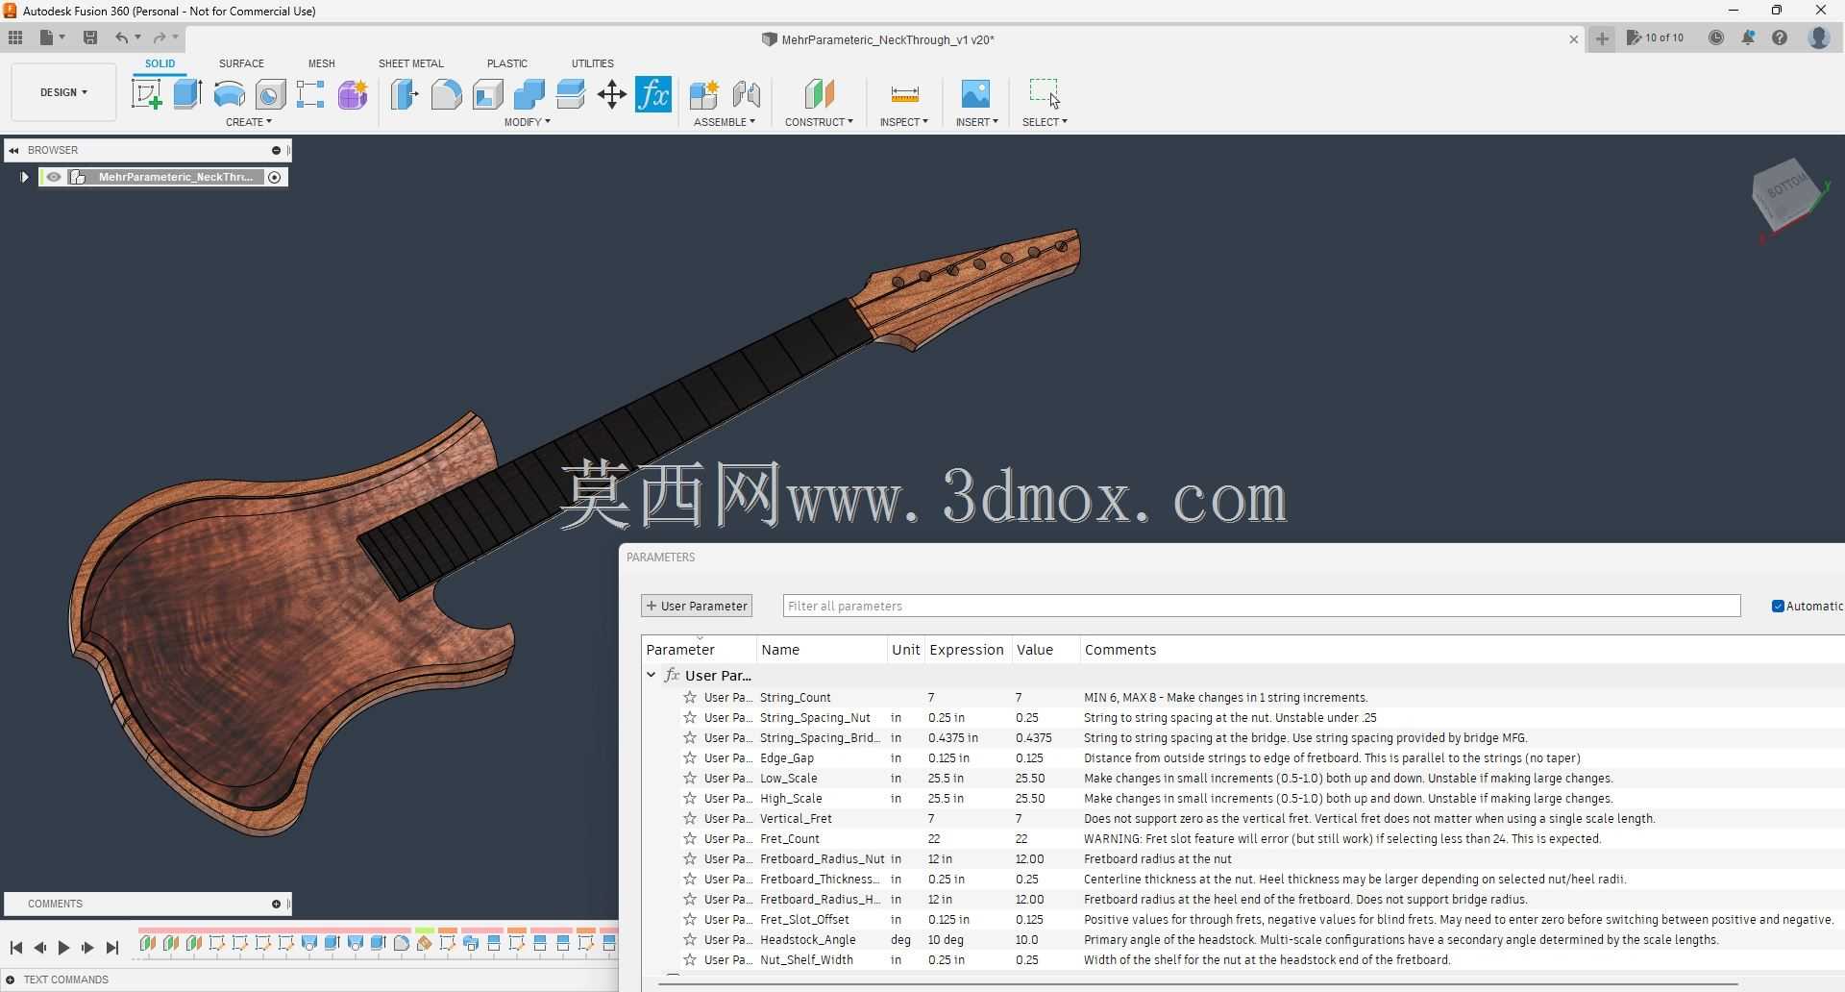Go to the timeline end
This screenshot has height=992, width=1845.
tap(111, 948)
